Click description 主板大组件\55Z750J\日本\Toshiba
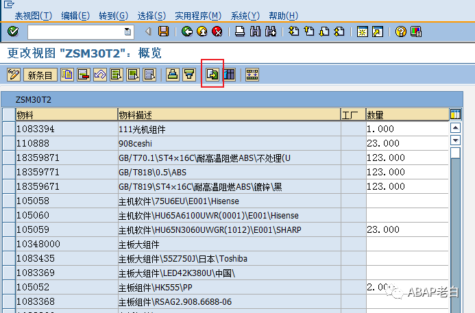The height and width of the screenshot is (313, 475). 230,258
